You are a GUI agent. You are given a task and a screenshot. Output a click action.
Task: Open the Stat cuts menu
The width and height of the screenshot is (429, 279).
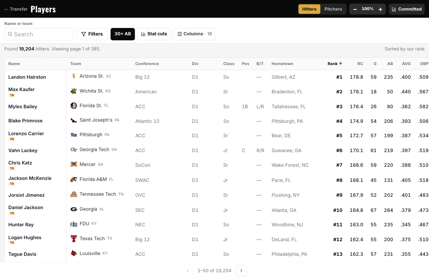point(154,34)
